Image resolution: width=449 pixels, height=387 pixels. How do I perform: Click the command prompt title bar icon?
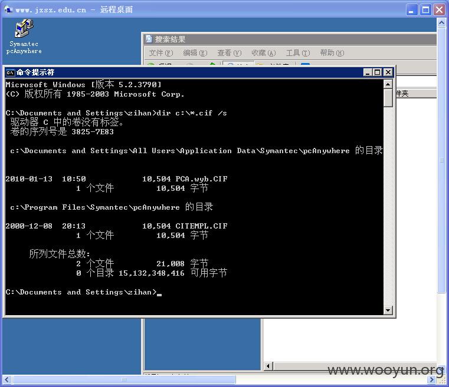(10, 72)
